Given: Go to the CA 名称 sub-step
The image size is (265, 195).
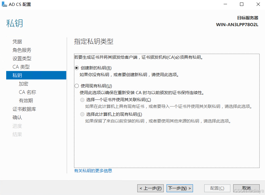Looking at the screenshot, I should pos(27,92).
